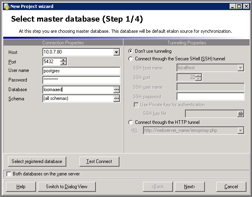Close the New Project wizard window
The height and width of the screenshot is (197, 252).
(x=246, y=6)
